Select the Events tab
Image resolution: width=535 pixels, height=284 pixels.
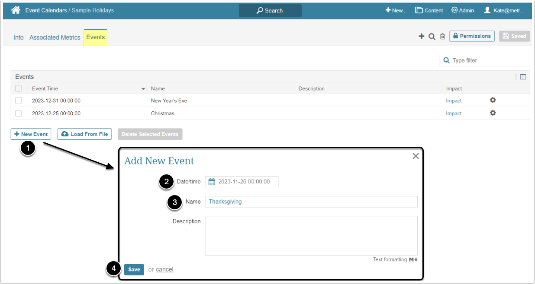pos(95,38)
